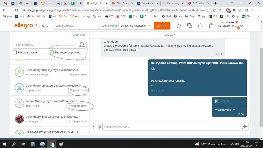Open the Chrome tab search down arrow

[232, 3]
